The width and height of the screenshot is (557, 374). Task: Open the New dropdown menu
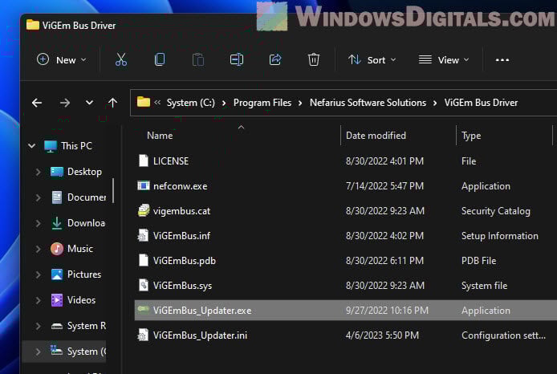coord(62,60)
